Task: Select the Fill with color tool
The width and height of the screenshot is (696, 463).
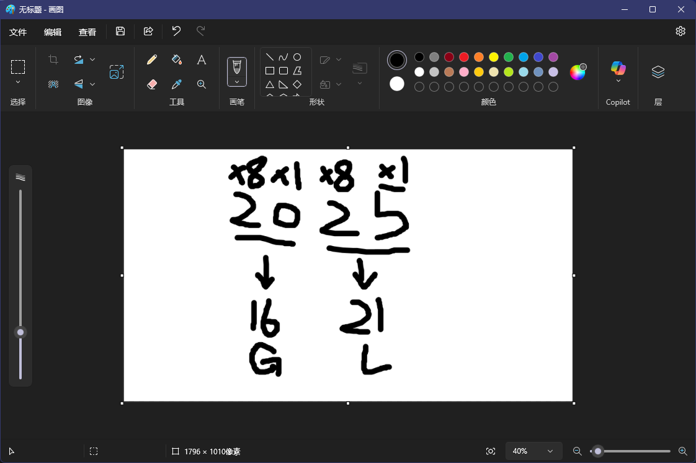Action: click(177, 60)
